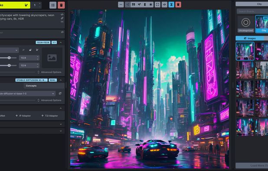The width and height of the screenshot is (268, 171).
Task: Click the asterisk icon to use all parameters
Action: pos(150,5)
